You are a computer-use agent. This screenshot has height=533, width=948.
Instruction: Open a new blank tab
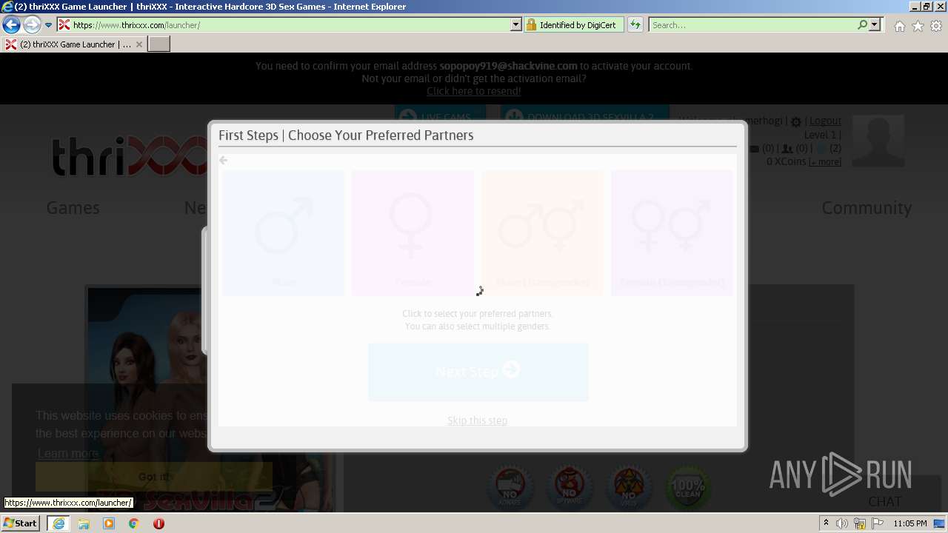pos(159,44)
